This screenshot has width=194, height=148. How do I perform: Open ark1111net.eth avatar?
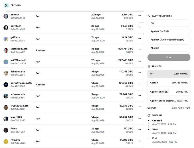6,62
